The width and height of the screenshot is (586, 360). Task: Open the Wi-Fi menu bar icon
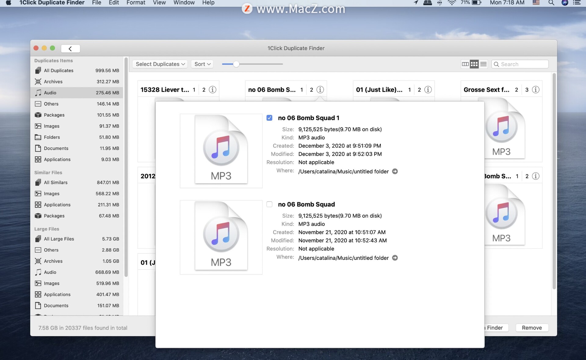pyautogui.click(x=452, y=3)
